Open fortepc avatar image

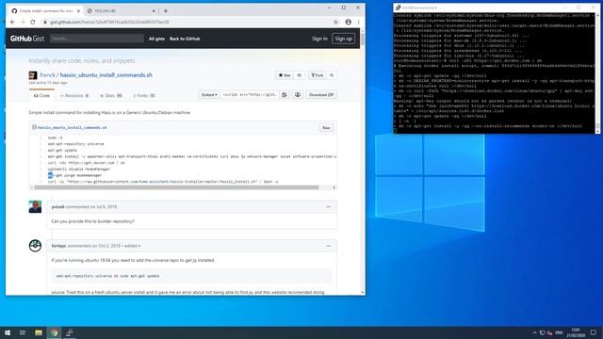(35, 246)
